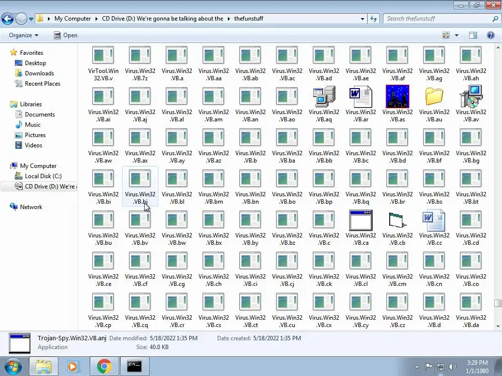This screenshot has height=376, width=502.
Task: Click the scroll down arrow of file list
Action: pos(498,327)
